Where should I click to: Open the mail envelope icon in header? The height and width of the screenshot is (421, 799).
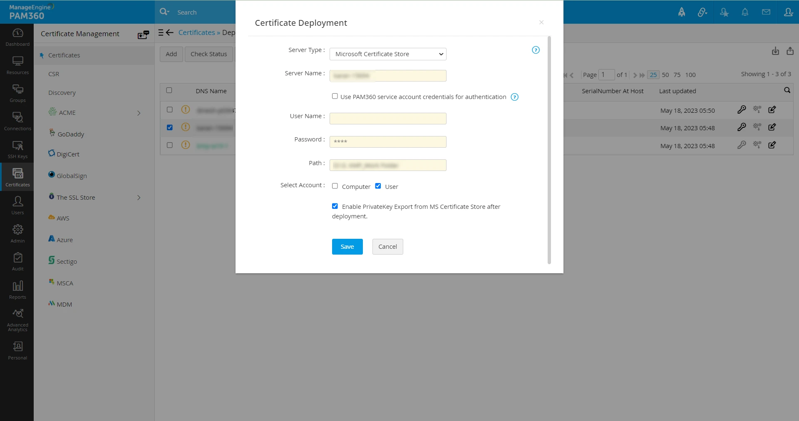pyautogui.click(x=766, y=12)
